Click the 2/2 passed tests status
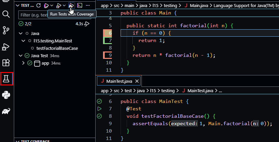This screenshot has width=279, height=142. (x=25, y=24)
